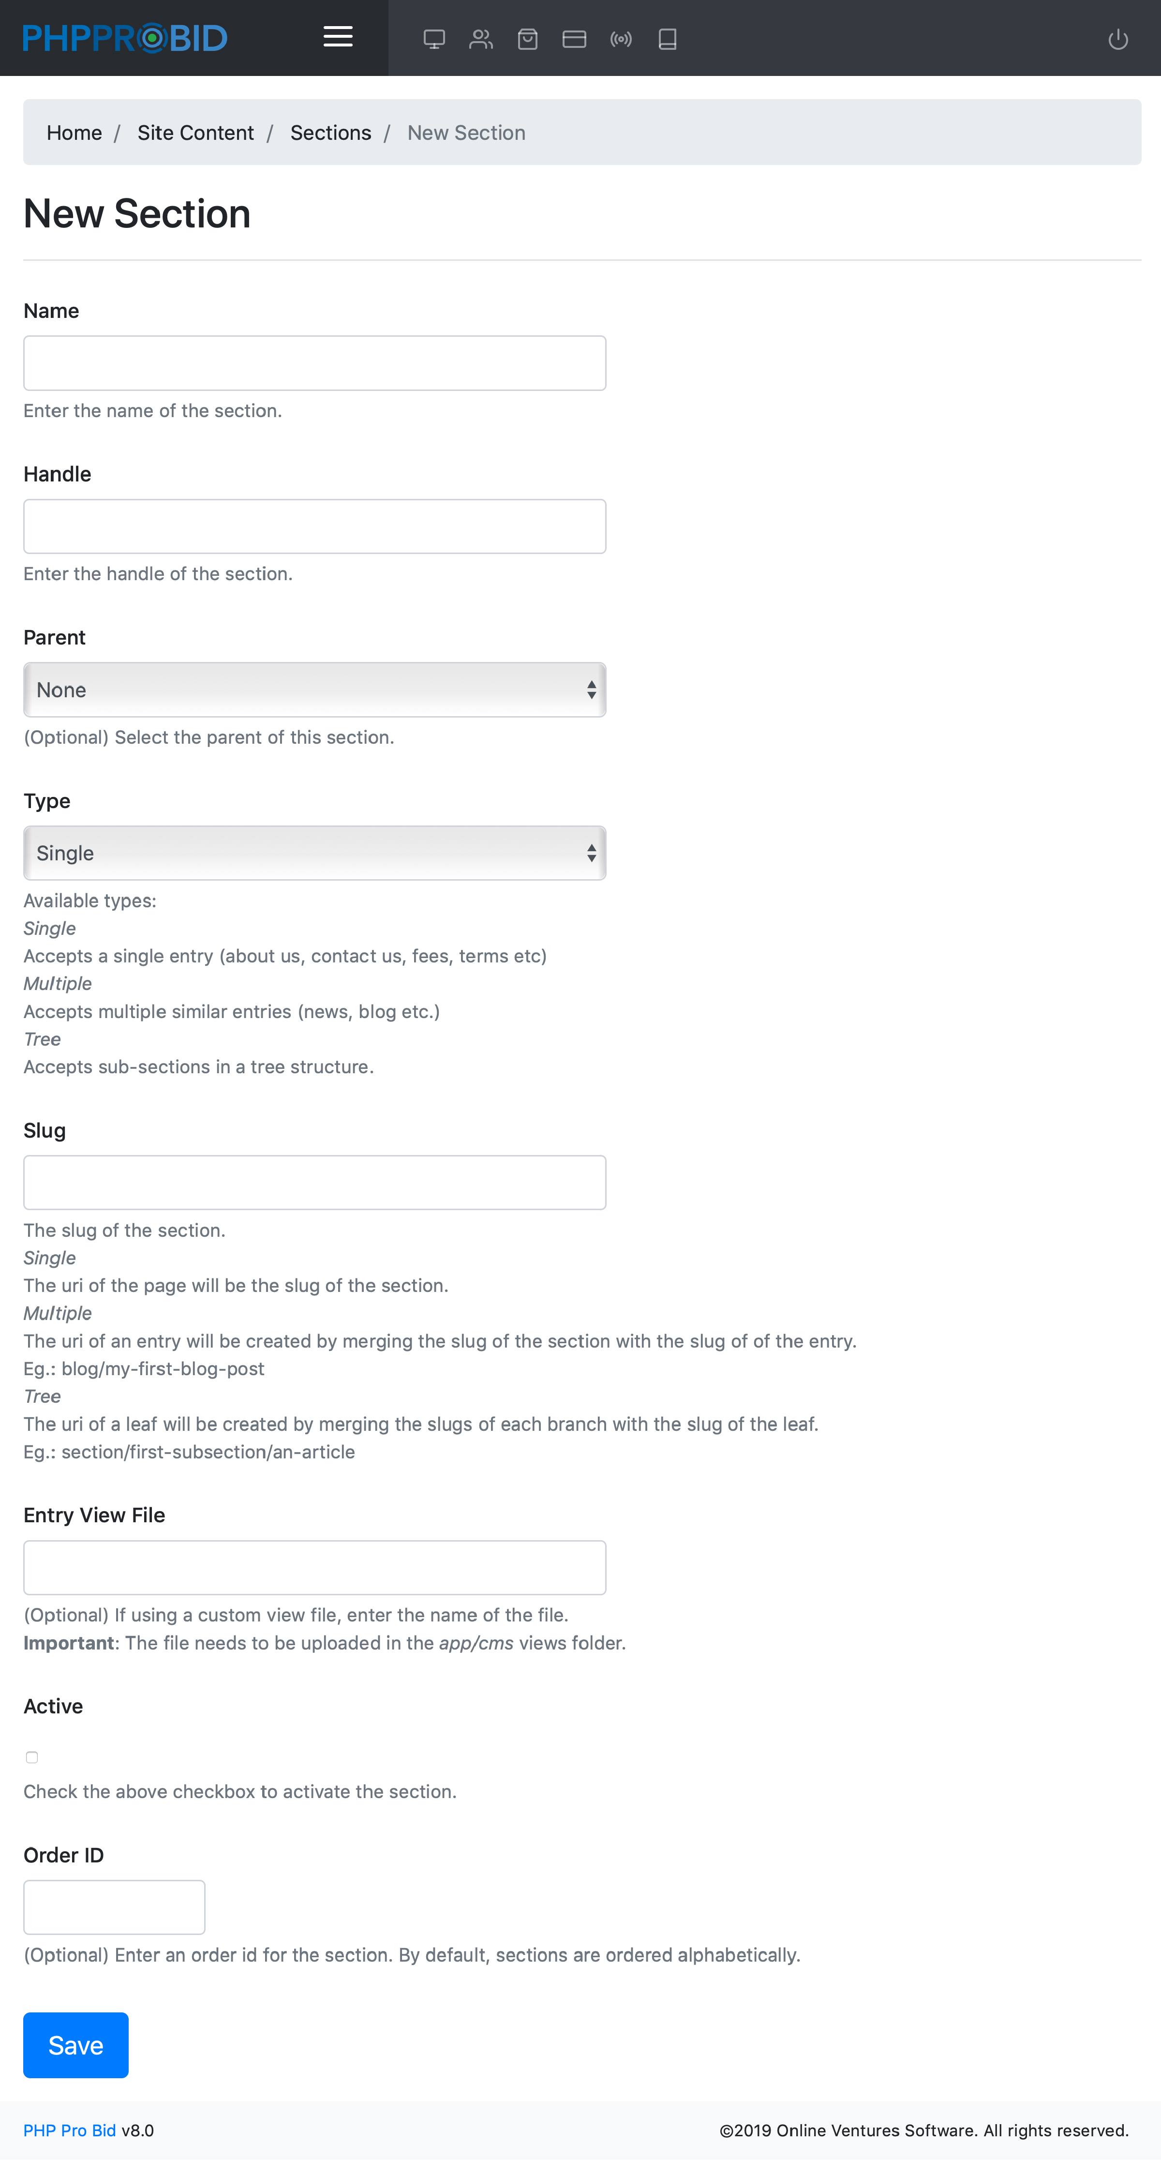The image size is (1161, 2160).
Task: Focus the Name text field
Action: [x=314, y=363]
